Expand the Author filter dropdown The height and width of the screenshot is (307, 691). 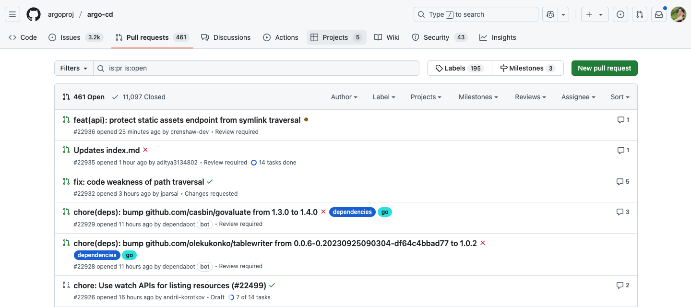tap(344, 97)
